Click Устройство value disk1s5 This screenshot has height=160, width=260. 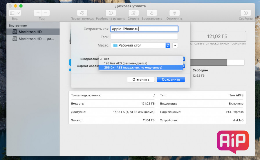click(x=238, y=120)
